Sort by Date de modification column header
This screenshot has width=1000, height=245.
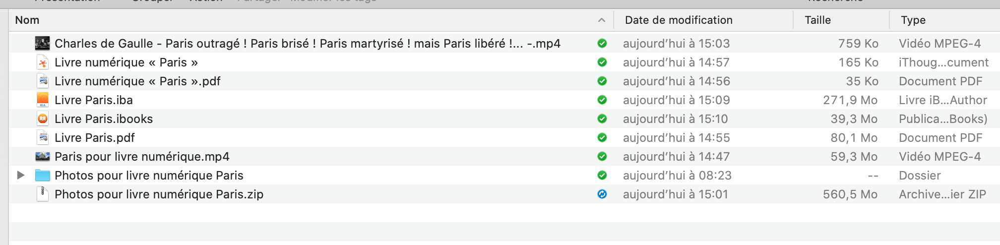click(x=678, y=20)
